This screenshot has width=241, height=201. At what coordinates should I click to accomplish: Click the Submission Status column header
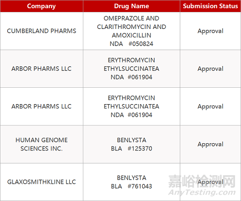(210, 6)
